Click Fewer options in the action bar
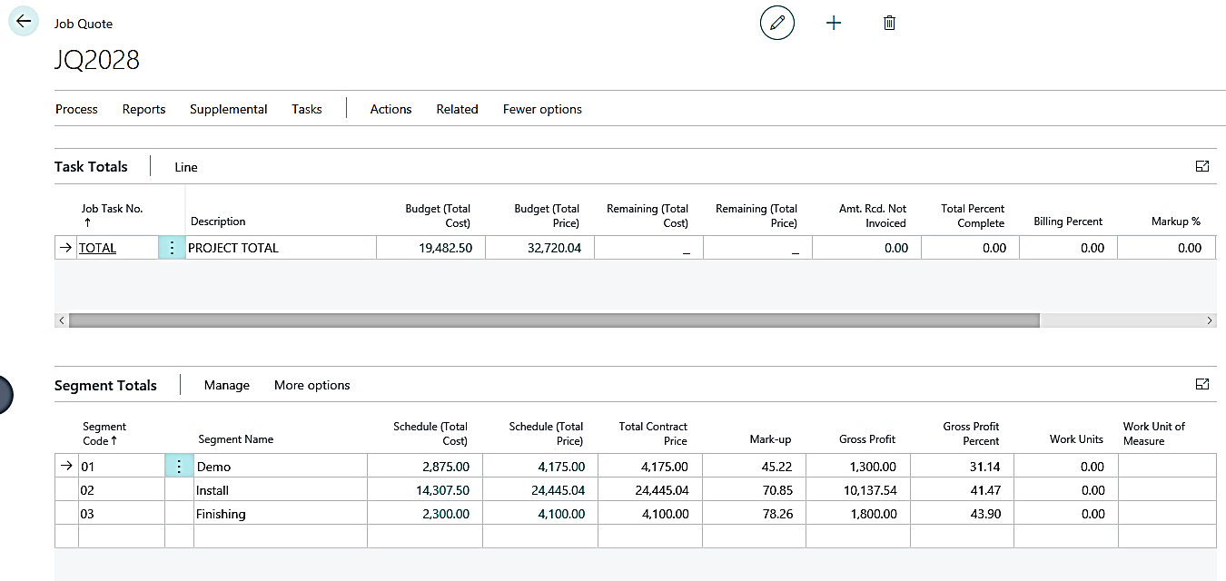The image size is (1226, 581). [542, 109]
